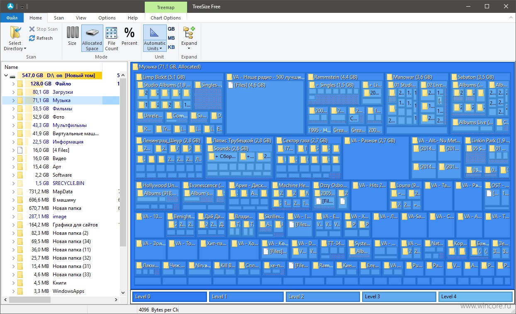Screen dimensions: 516x314
Task: Switch mode to File Count
Action: (112, 38)
